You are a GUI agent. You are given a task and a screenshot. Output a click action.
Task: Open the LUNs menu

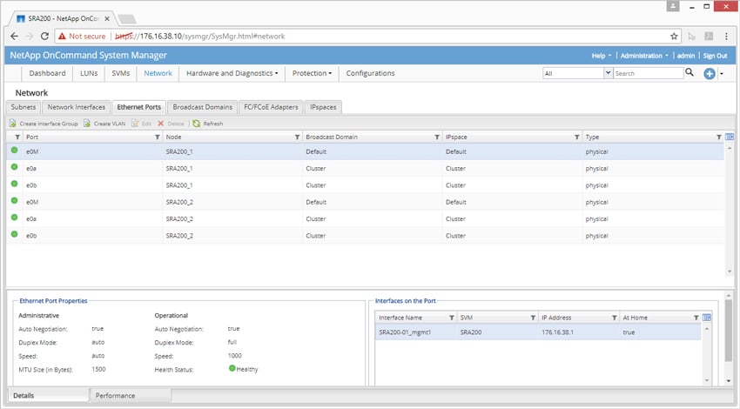(89, 73)
